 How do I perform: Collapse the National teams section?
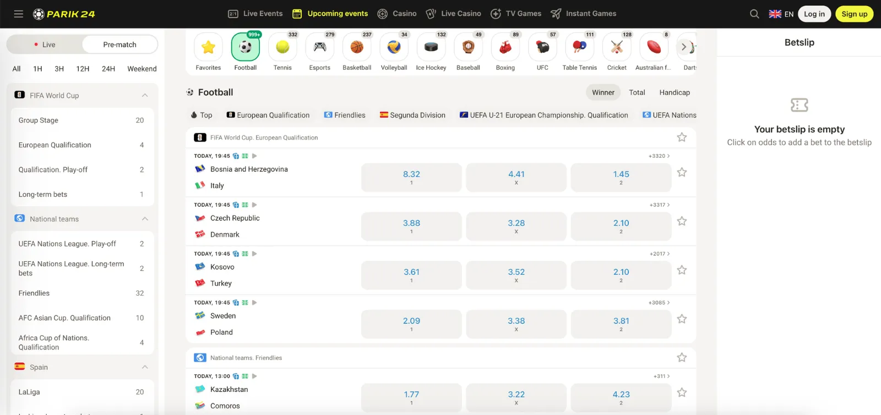(x=145, y=219)
